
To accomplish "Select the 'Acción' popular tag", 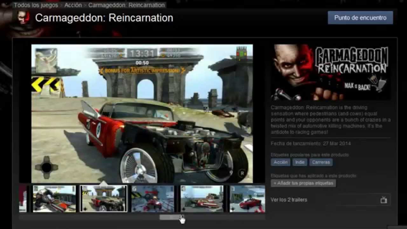I will tap(281, 162).
